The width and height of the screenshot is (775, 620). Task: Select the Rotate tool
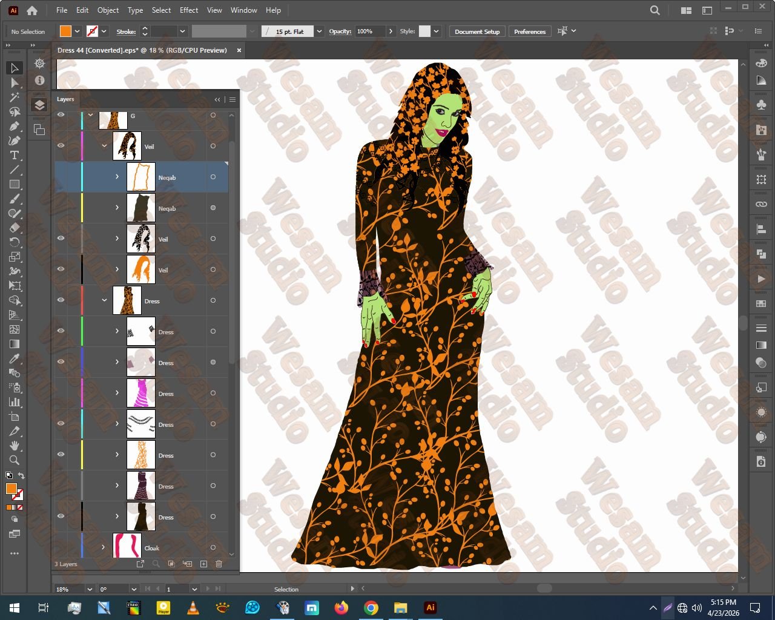click(x=15, y=242)
